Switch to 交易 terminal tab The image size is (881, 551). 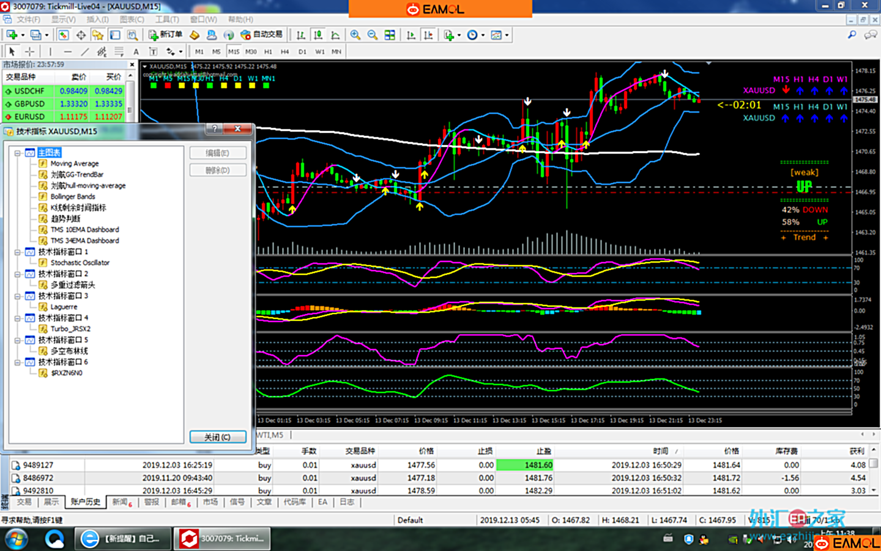click(24, 502)
